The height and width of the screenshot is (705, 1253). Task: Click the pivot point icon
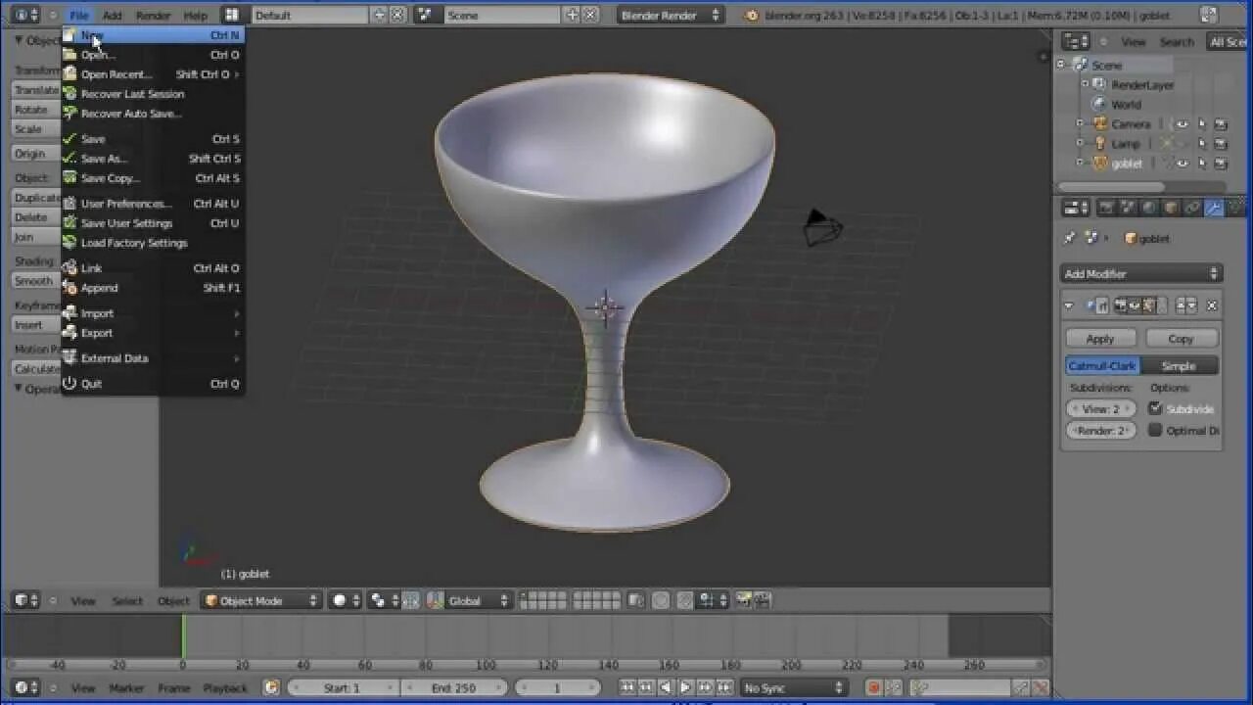click(x=383, y=601)
